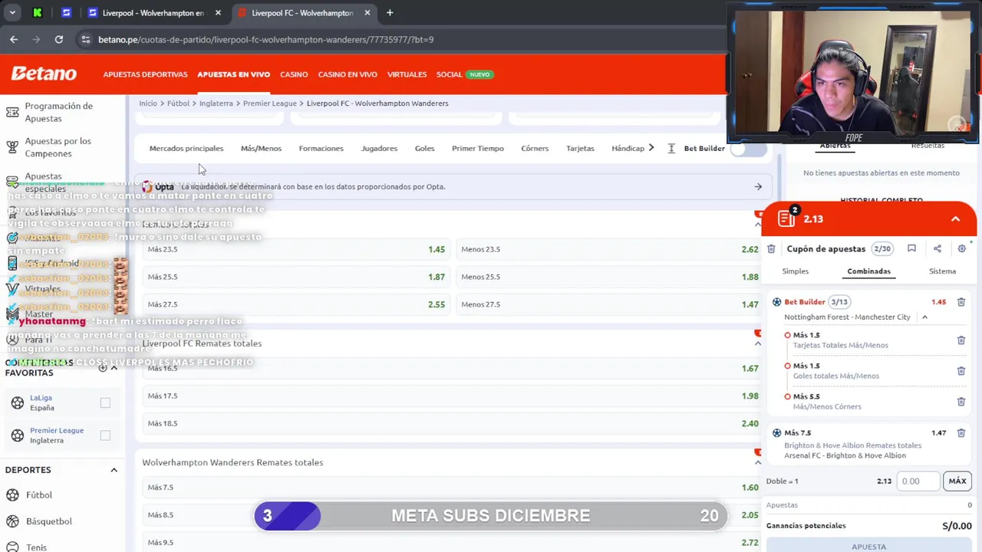The width and height of the screenshot is (982, 552).
Task: Select Tarjetas tab
Action: point(580,148)
